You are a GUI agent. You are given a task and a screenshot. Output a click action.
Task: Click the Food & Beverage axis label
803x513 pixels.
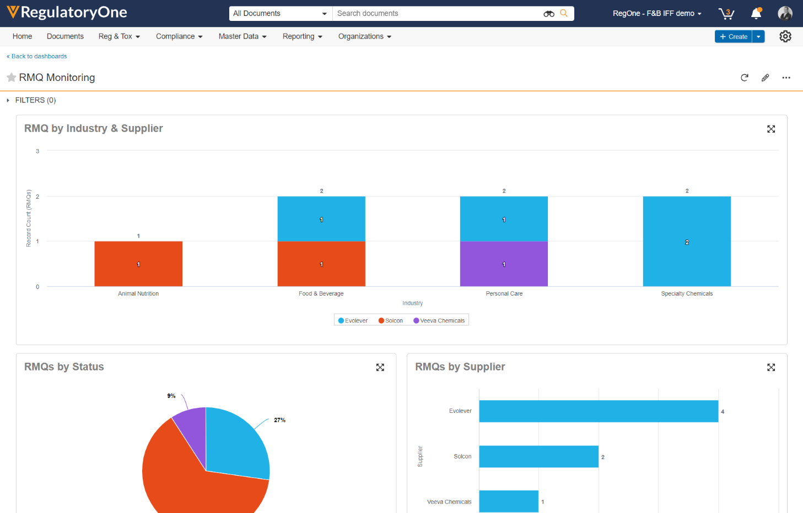tap(321, 293)
